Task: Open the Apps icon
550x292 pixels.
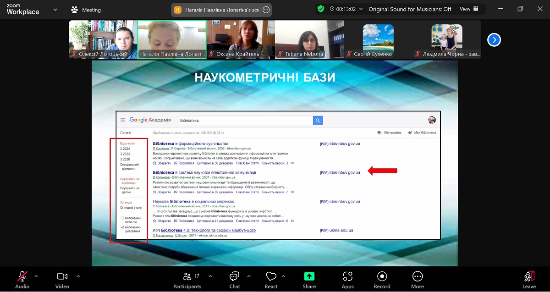Action: tap(347, 276)
